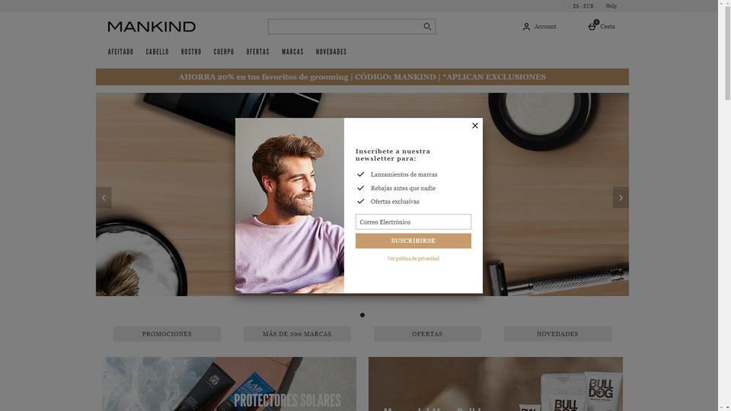Expand the CABELLO menu

click(x=157, y=52)
